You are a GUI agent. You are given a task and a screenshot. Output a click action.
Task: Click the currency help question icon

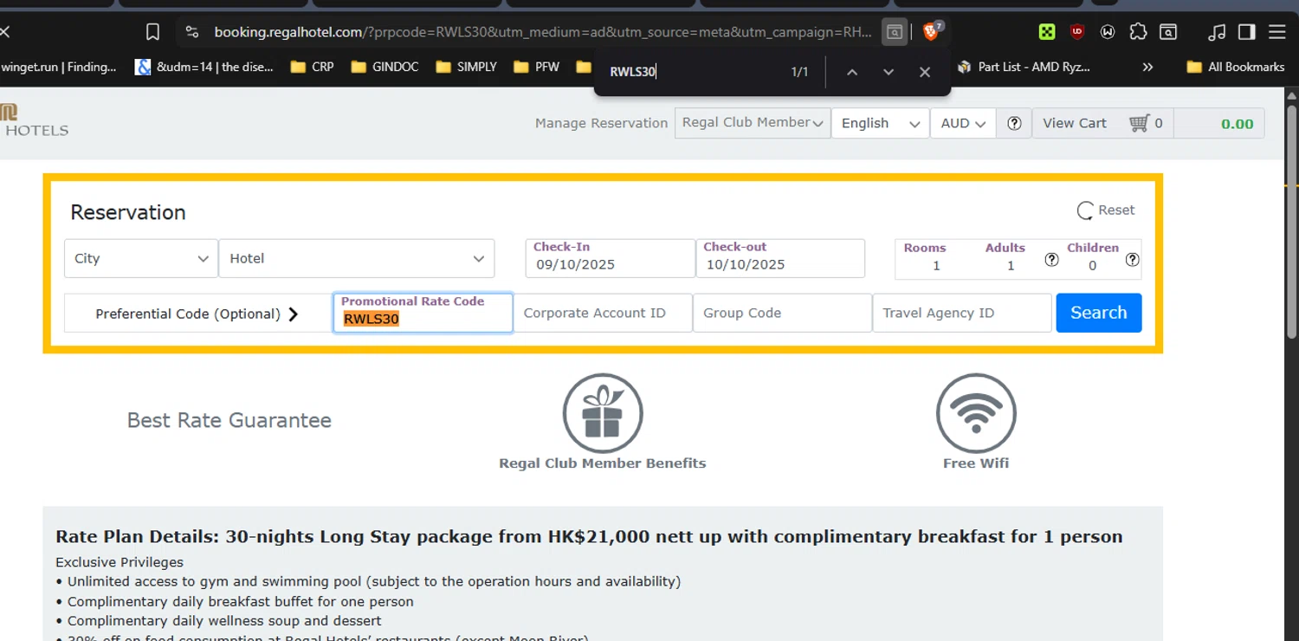pos(1014,123)
